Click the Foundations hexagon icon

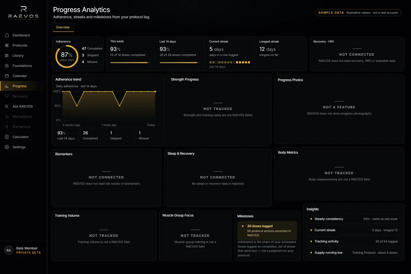(x=7, y=66)
